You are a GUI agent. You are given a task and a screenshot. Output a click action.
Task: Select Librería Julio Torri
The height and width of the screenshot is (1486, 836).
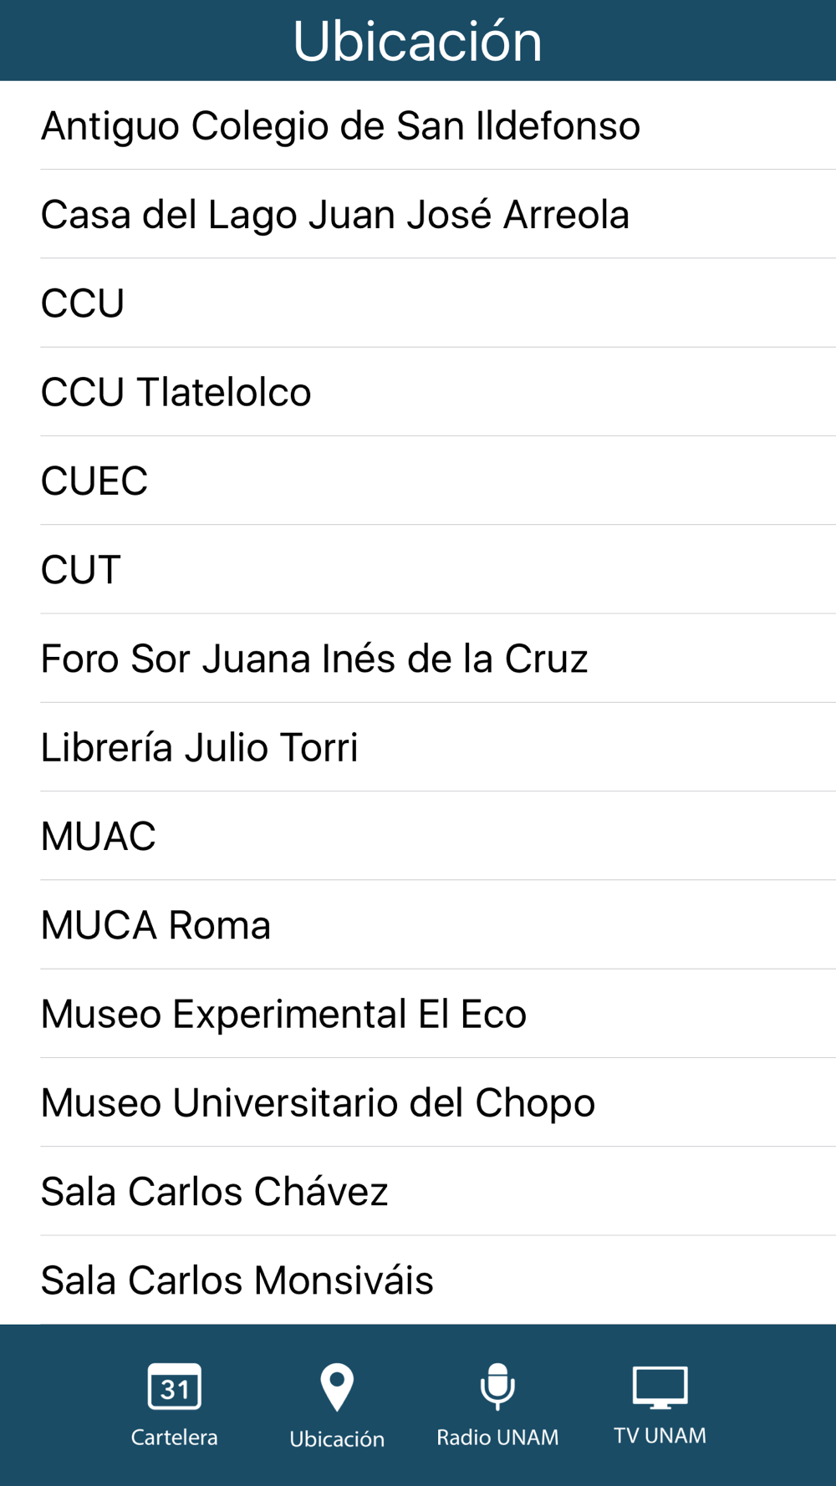point(418,747)
